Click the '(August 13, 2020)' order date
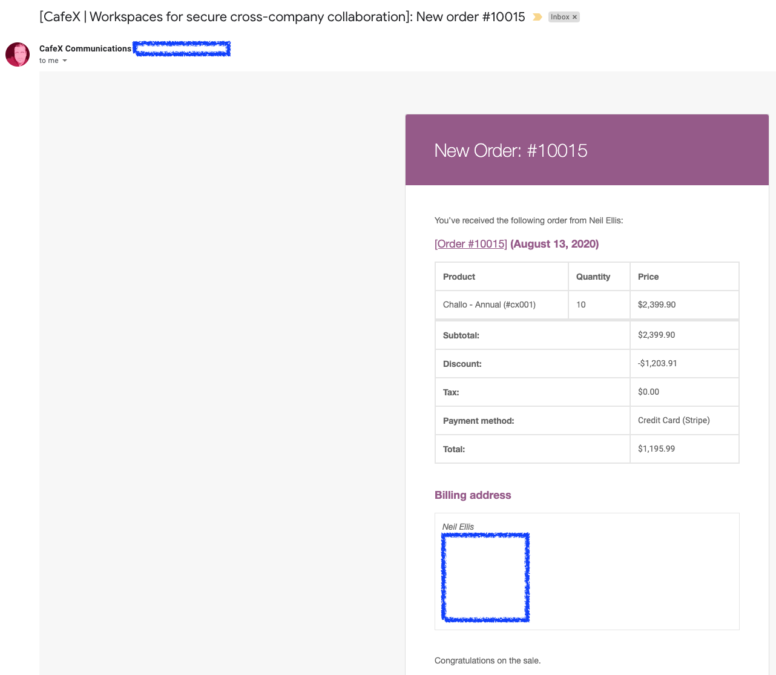This screenshot has width=776, height=675. (554, 244)
